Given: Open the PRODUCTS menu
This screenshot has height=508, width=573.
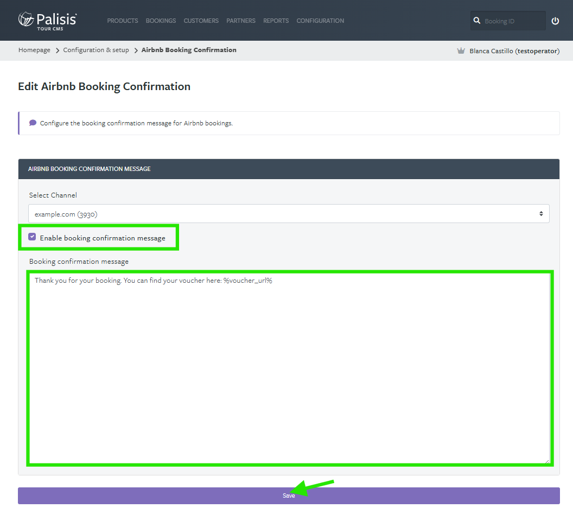Looking at the screenshot, I should (123, 21).
